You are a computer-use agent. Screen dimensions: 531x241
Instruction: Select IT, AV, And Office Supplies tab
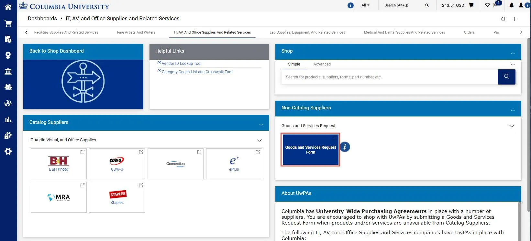213,32
